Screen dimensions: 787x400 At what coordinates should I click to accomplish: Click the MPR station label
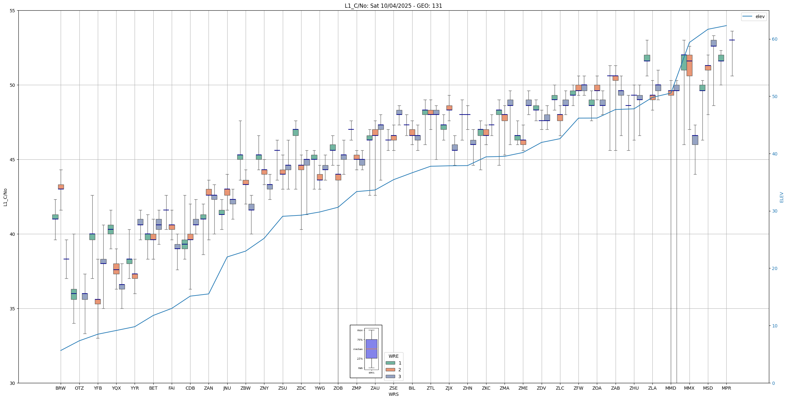[x=726, y=388]
